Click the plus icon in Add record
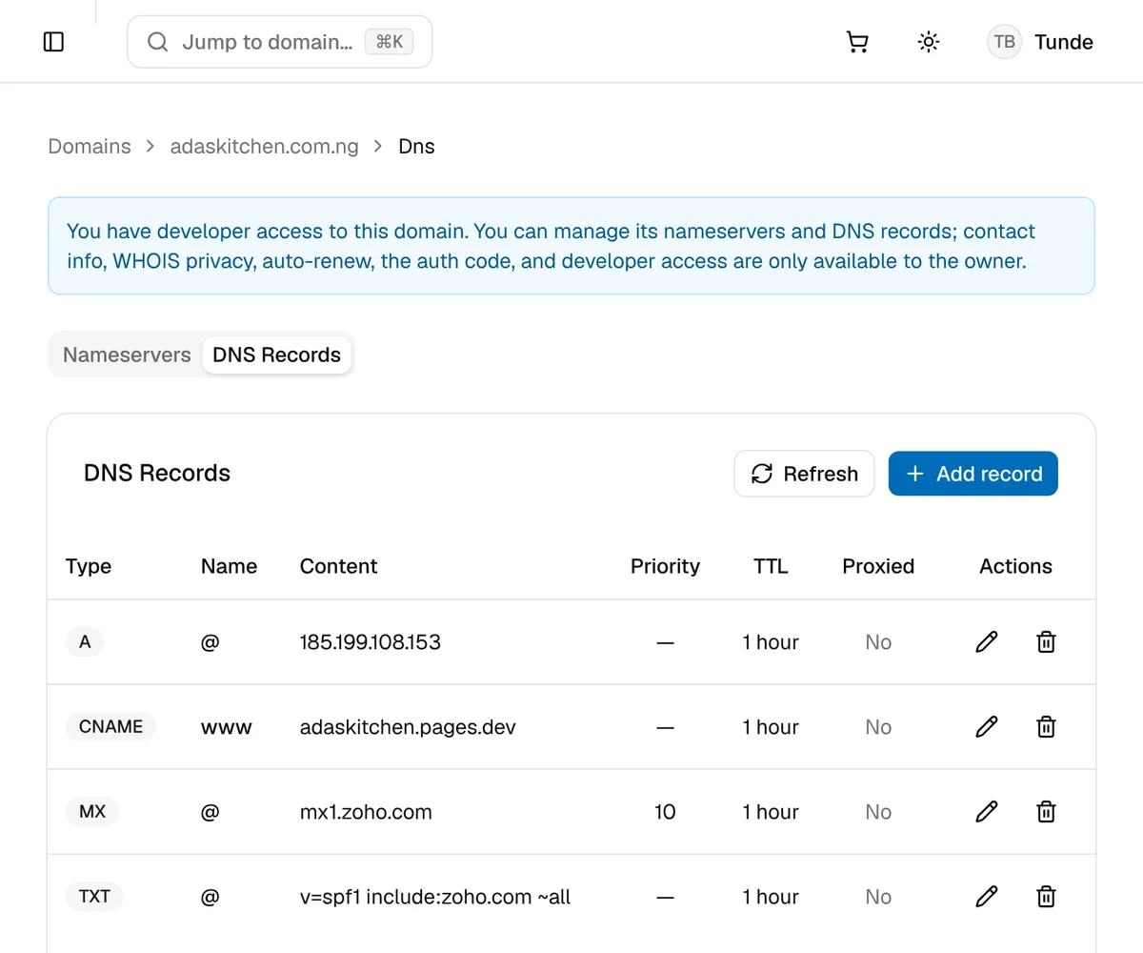1143x953 pixels. pyautogui.click(x=915, y=474)
